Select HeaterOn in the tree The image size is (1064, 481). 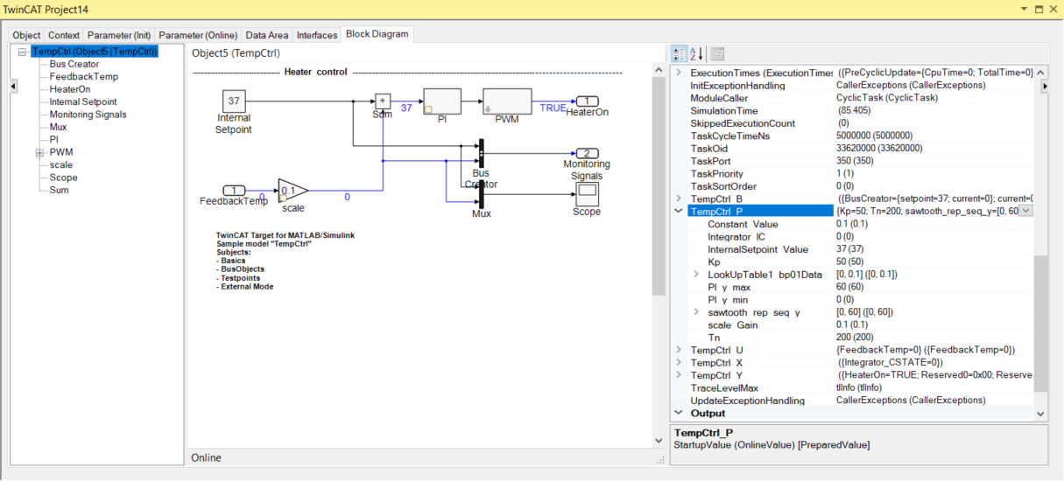(70, 89)
